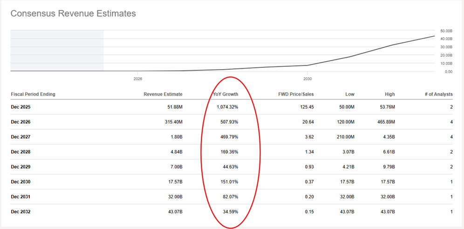Click the Consensus Revenue Estimates heading
Image resolution: width=464 pixels, height=229 pixels.
pos(73,13)
